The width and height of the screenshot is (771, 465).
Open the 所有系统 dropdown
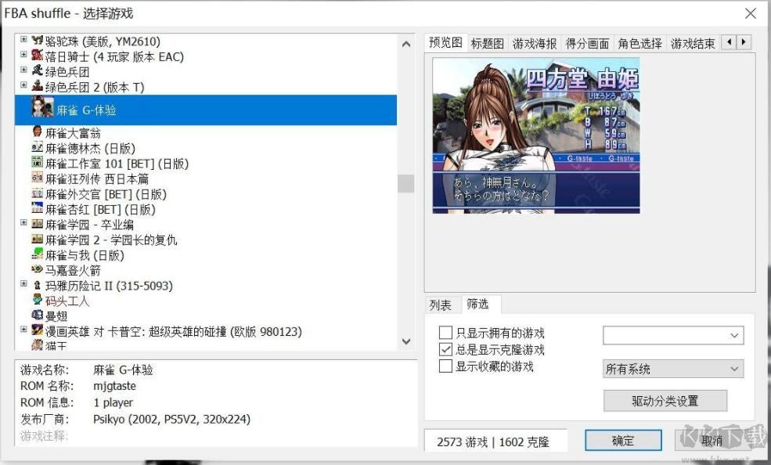tap(673, 369)
